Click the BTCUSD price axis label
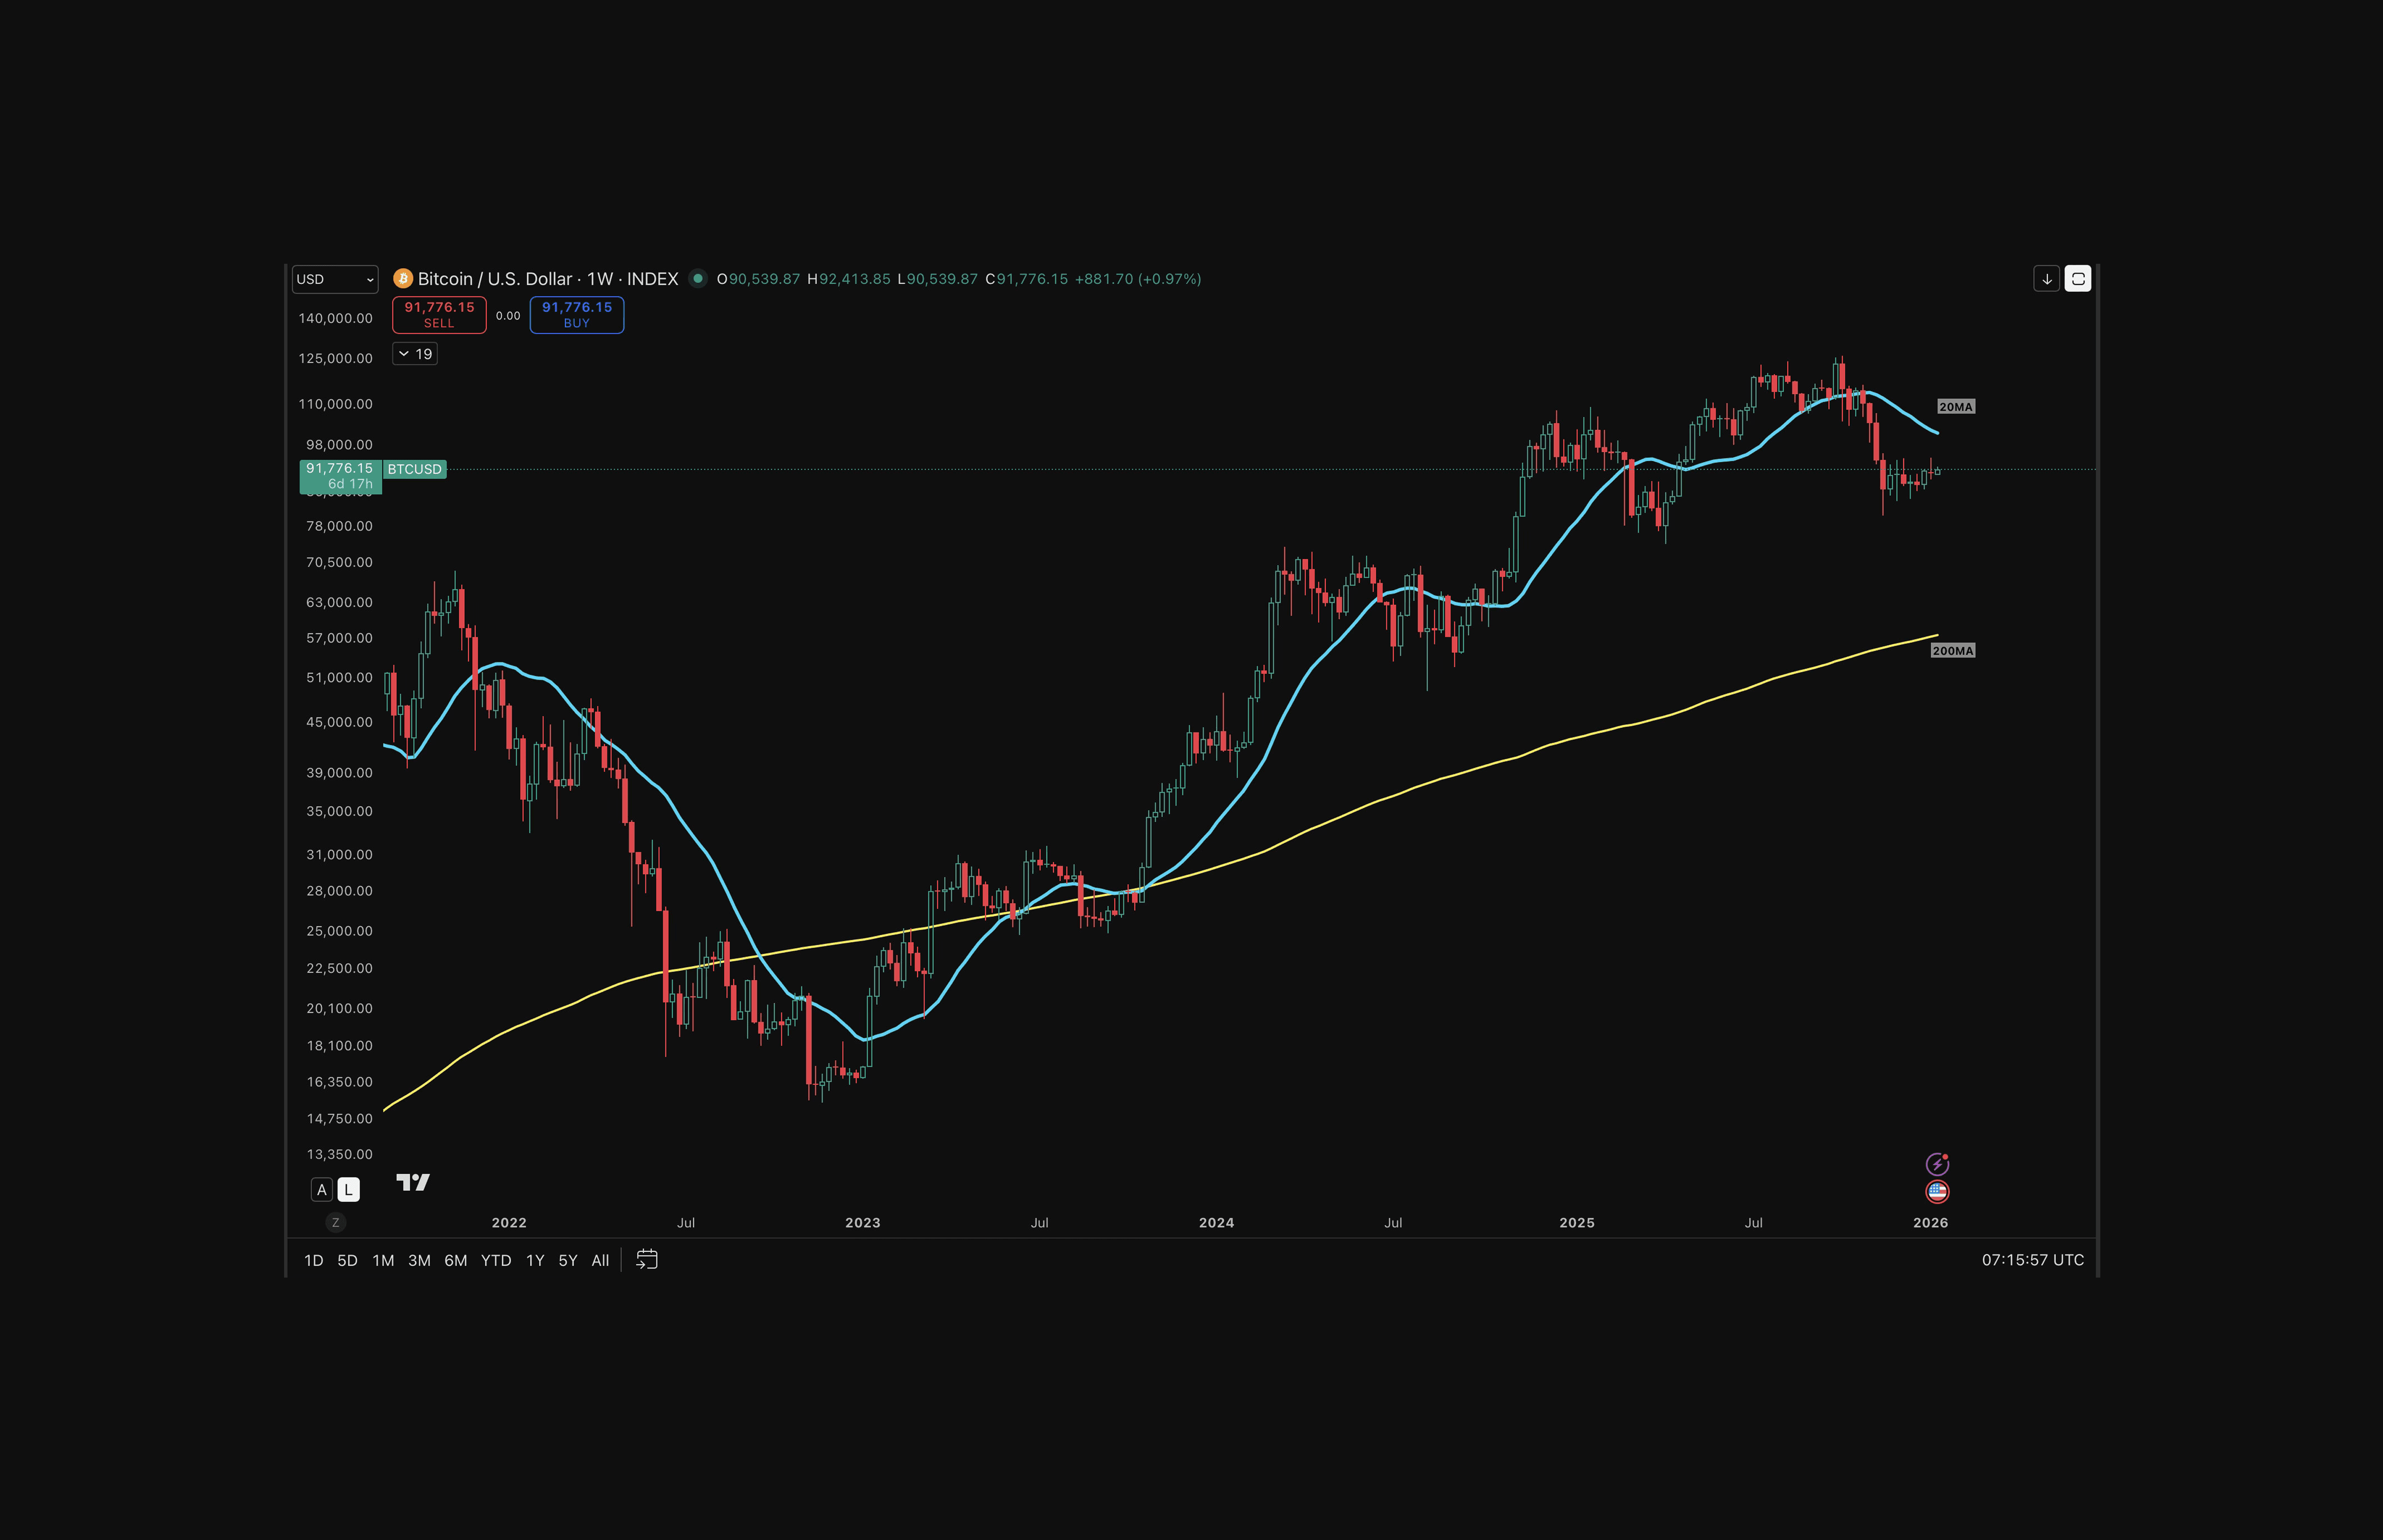2383x1540 pixels. tap(414, 469)
